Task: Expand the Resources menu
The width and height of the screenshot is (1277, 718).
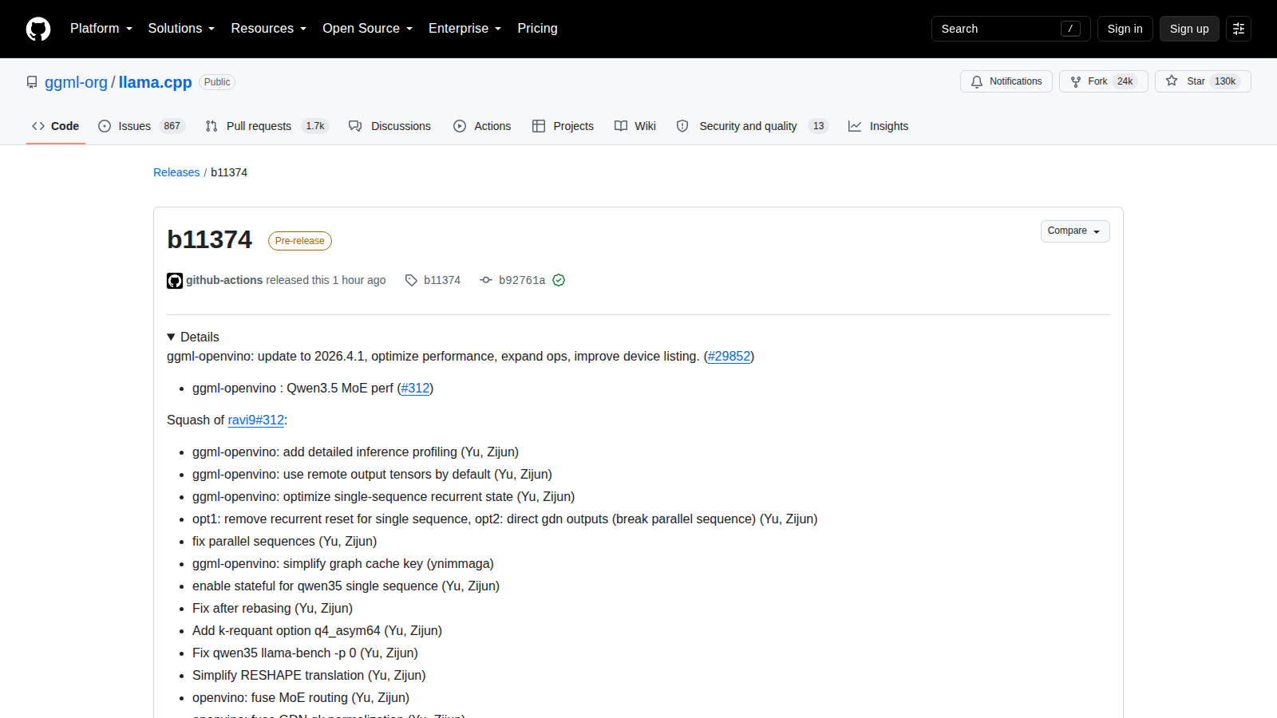Action: coord(269,29)
